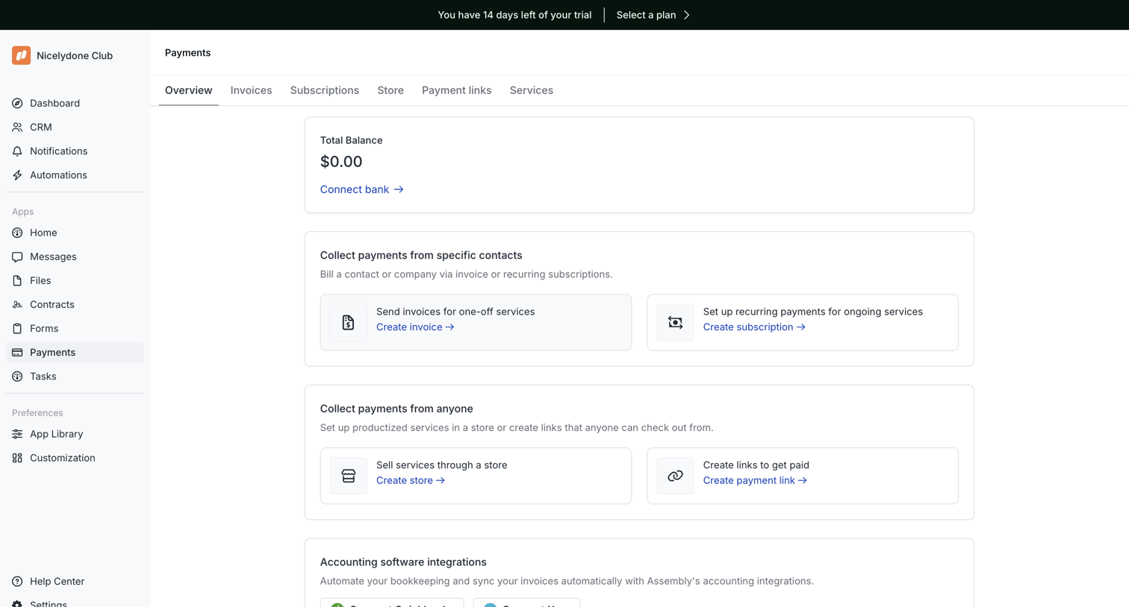Click the Contracts signature icon

click(x=17, y=304)
